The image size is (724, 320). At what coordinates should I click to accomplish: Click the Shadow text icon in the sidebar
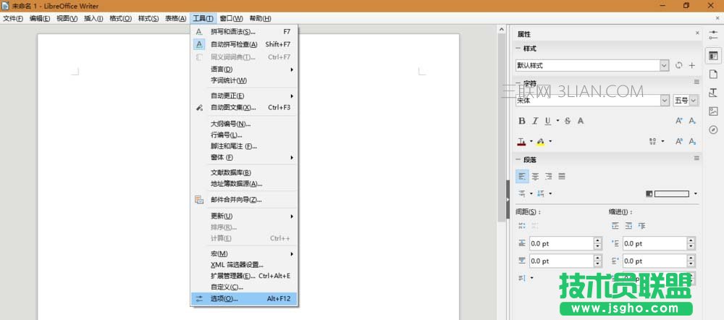point(581,121)
